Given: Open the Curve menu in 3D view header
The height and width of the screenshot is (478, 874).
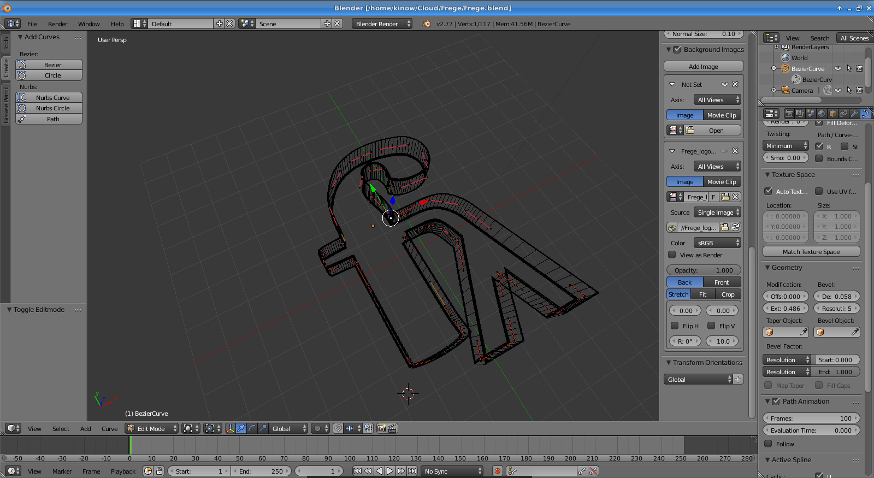Looking at the screenshot, I should coord(109,428).
